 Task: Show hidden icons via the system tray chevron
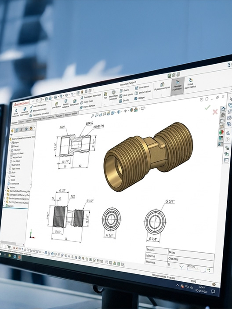coord(178,285)
